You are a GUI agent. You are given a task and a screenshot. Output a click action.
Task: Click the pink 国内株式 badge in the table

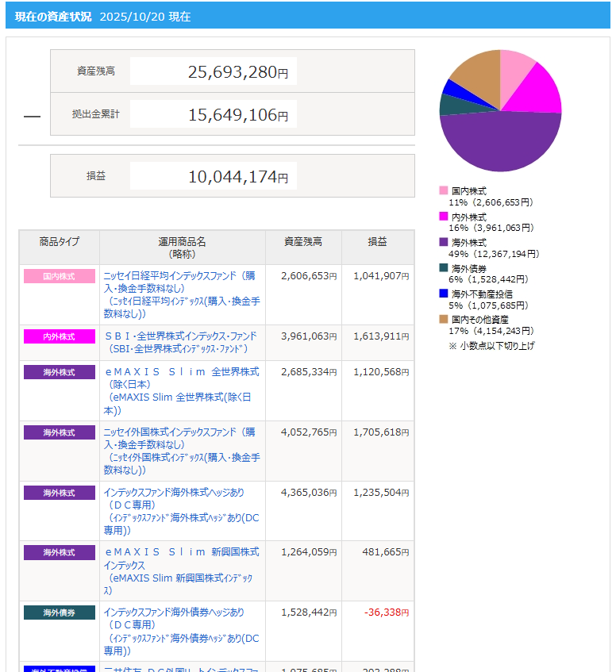tap(60, 276)
